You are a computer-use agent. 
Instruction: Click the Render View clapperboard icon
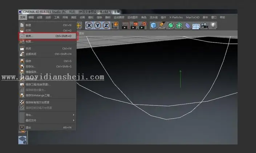click(125, 26)
